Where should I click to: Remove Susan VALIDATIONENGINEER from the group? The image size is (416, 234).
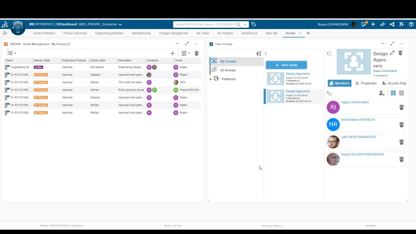pos(401,159)
